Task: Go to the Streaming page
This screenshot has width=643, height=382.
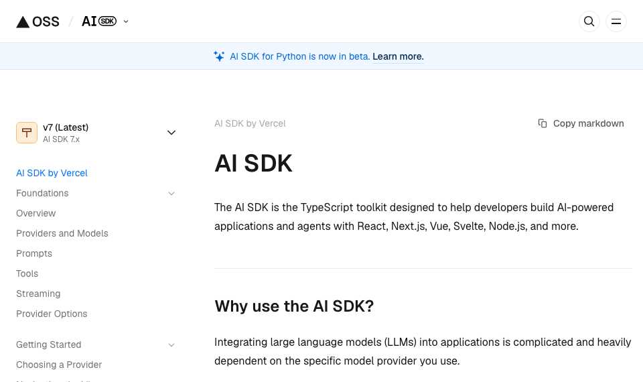Action: (x=38, y=294)
